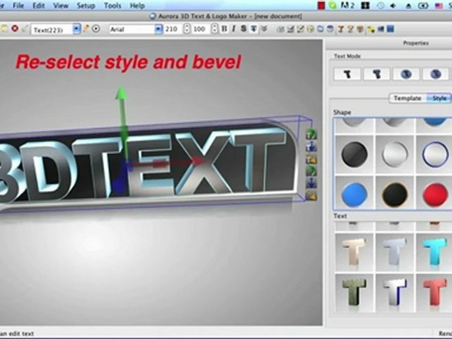This screenshot has height=339, width=452.
Task: Open the Edit menu
Action: pos(39,6)
